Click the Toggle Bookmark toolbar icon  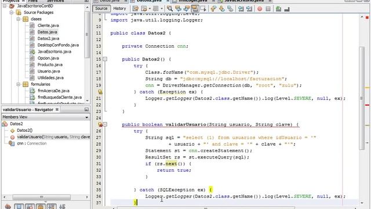230,9
